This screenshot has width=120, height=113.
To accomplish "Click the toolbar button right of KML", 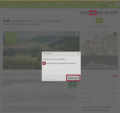I will pyautogui.click(x=106, y=13).
